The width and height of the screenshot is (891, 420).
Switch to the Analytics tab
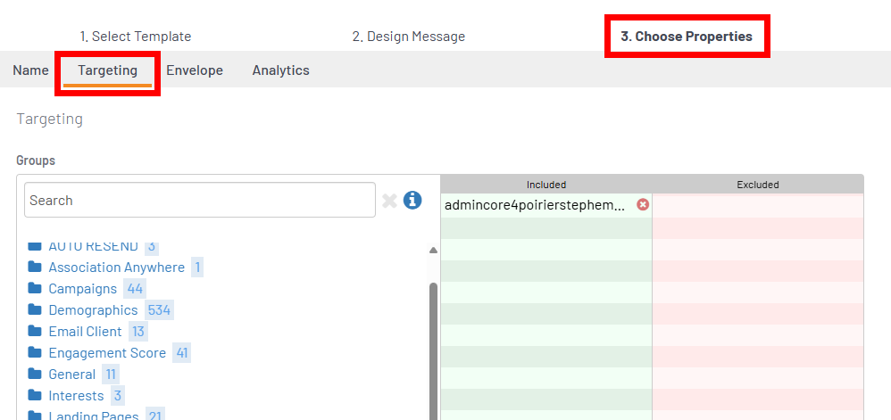tap(280, 70)
